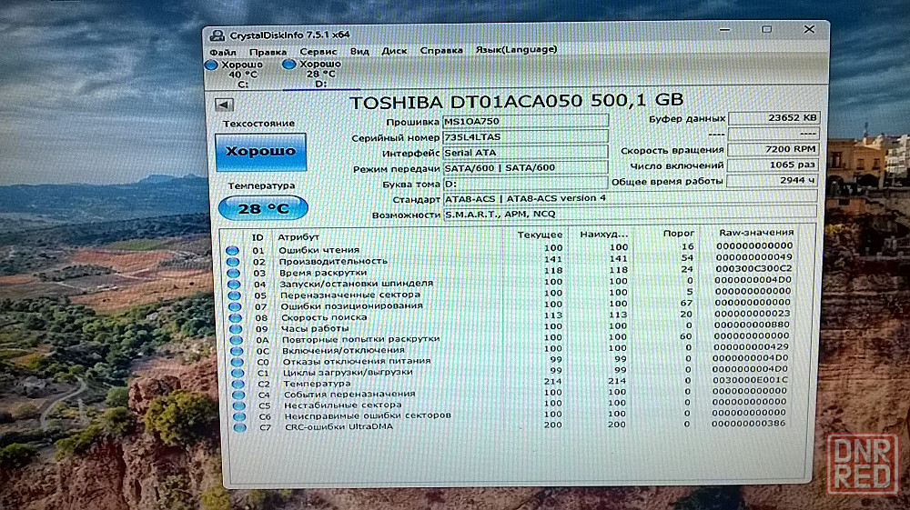Open the Файл menu
The width and height of the screenshot is (910, 510).
(223, 52)
